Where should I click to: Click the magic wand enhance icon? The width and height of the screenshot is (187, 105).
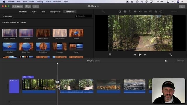click(x=103, y=12)
